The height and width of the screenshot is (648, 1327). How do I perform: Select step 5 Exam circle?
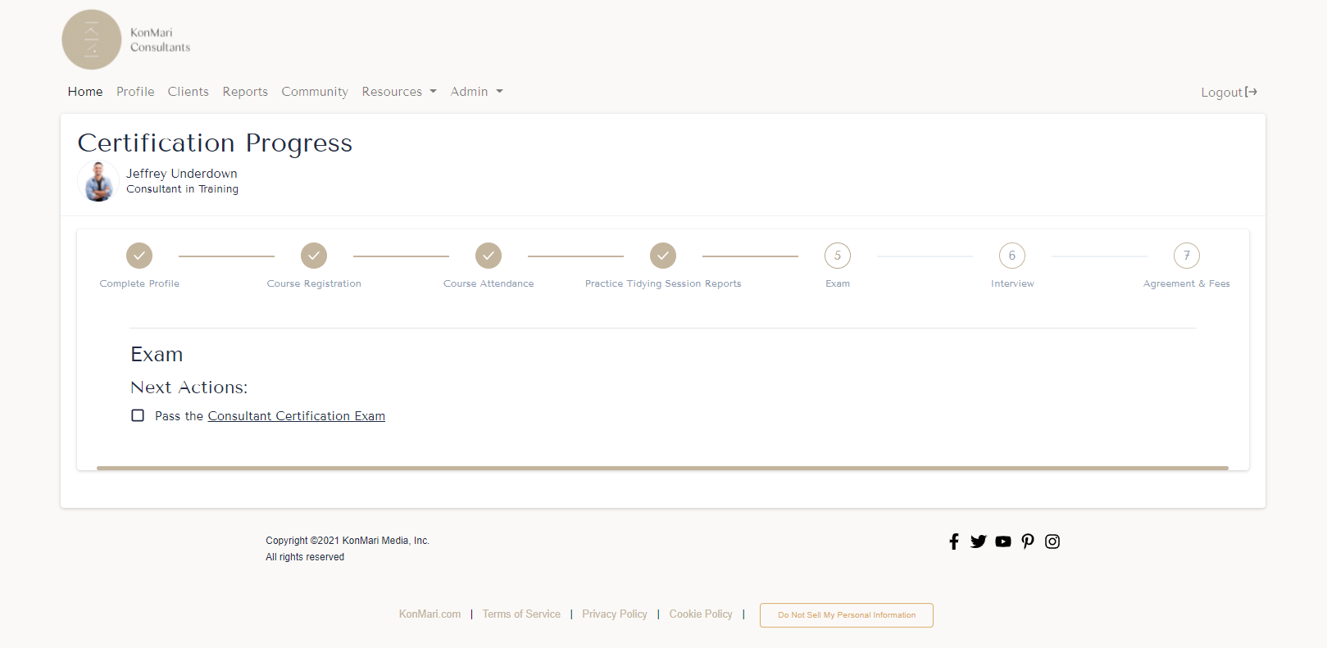[838, 256]
